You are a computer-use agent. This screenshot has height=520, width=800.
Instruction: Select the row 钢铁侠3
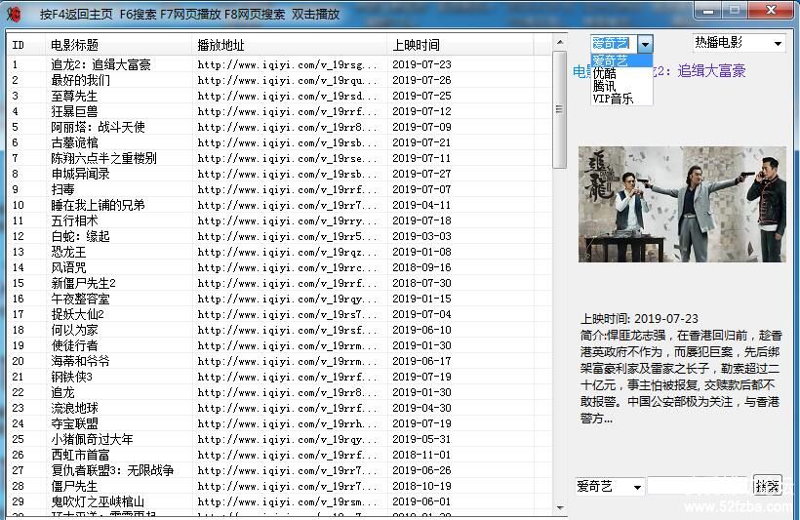280,378
